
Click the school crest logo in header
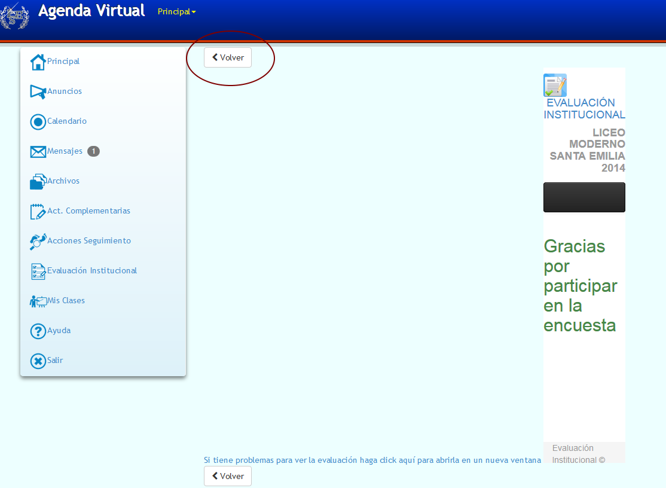(15, 16)
